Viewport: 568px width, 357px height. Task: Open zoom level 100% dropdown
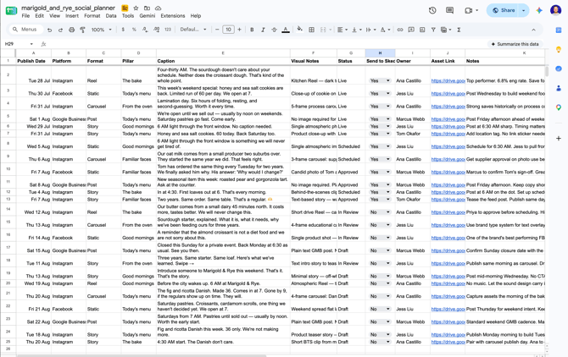[x=102, y=30]
